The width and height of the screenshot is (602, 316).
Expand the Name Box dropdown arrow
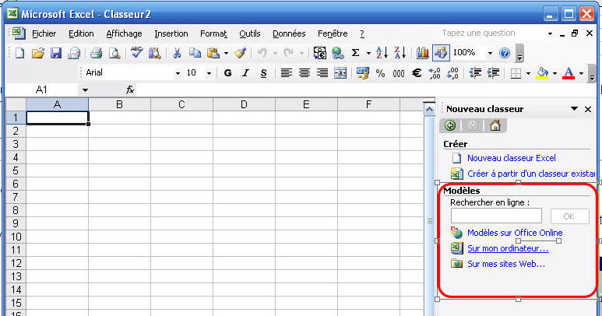(85, 90)
